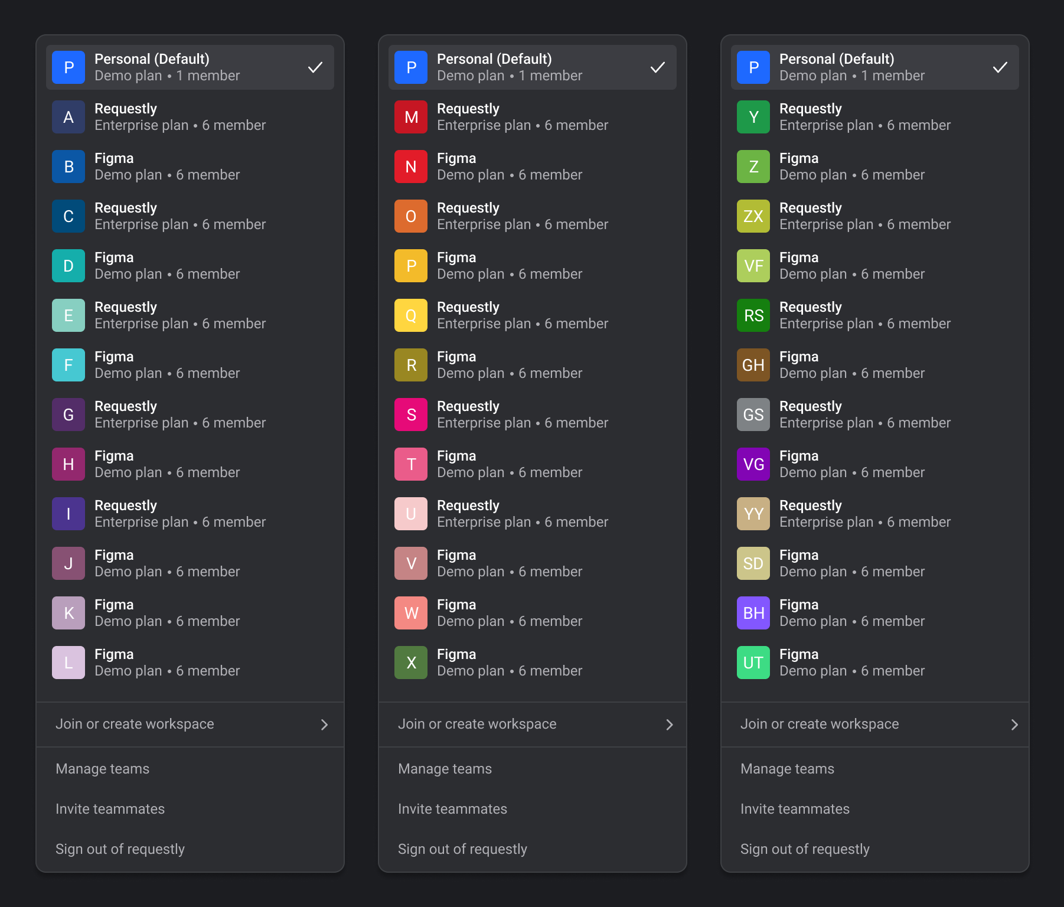The image size is (1064, 907).
Task: Toggle selection on the middle Personal workspace
Action: click(x=531, y=67)
